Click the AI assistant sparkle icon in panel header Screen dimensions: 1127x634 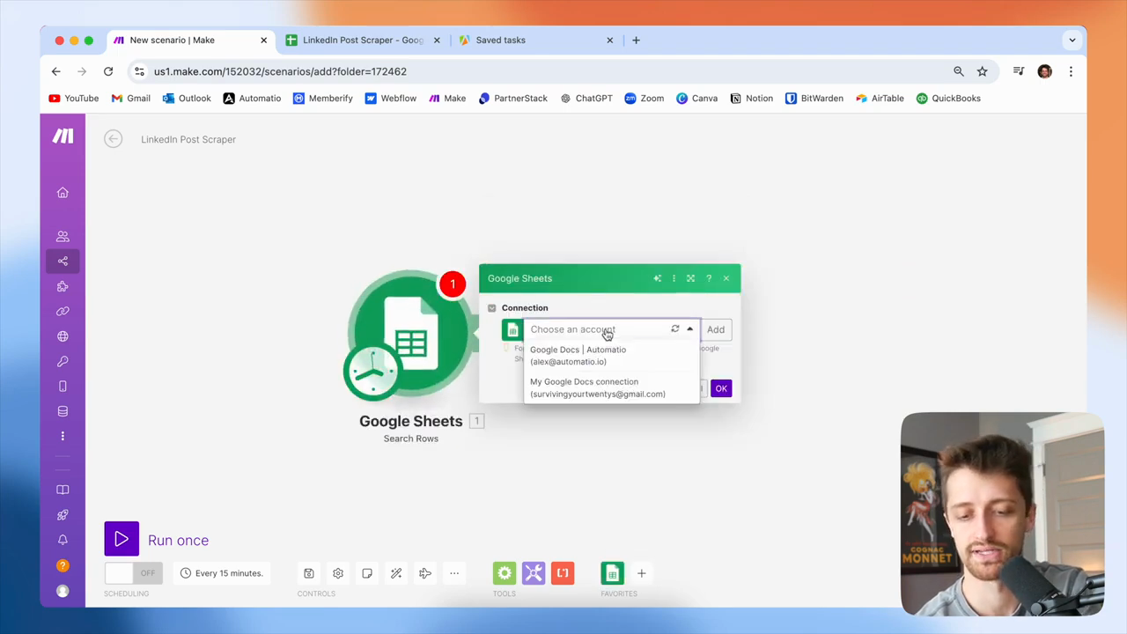click(657, 278)
